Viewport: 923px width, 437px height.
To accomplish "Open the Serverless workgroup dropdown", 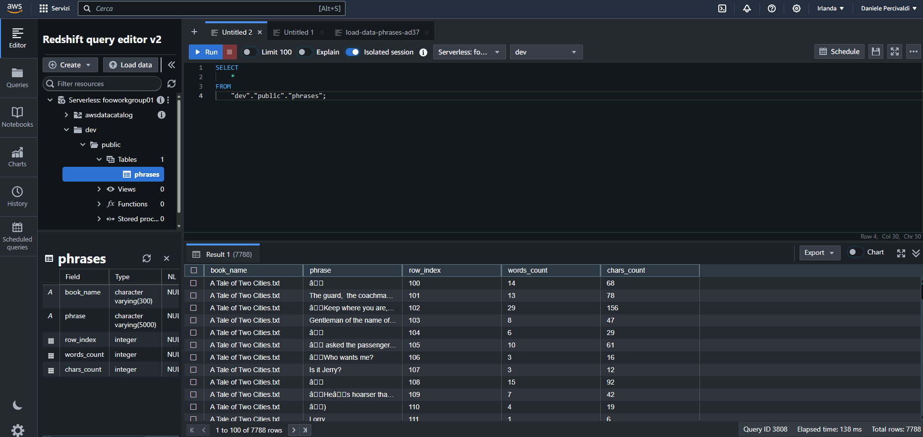I will coord(469,52).
